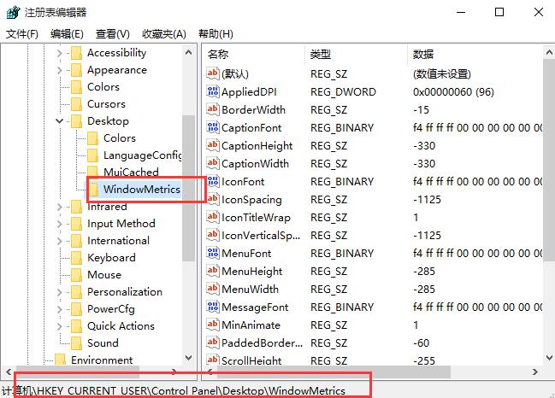Select the MessageFont binary value icon

tap(213, 307)
